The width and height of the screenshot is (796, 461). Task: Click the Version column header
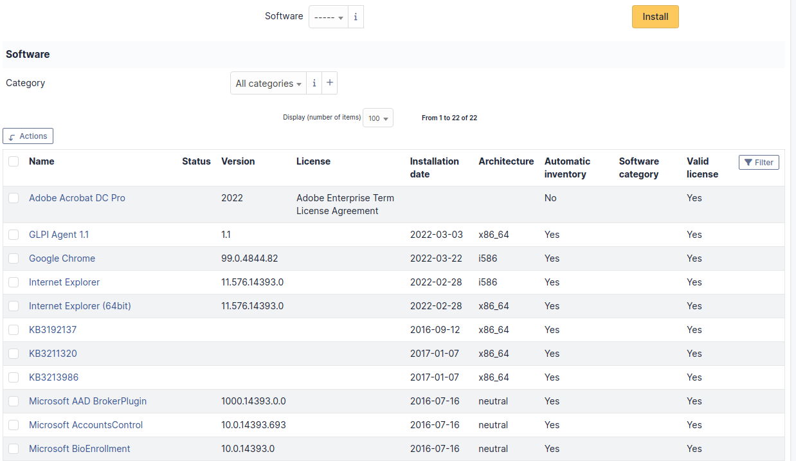coord(238,161)
